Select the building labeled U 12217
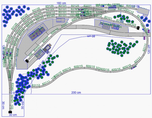 (x=40, y=53)
